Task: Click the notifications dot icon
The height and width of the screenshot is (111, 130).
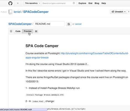Action: 18,3
